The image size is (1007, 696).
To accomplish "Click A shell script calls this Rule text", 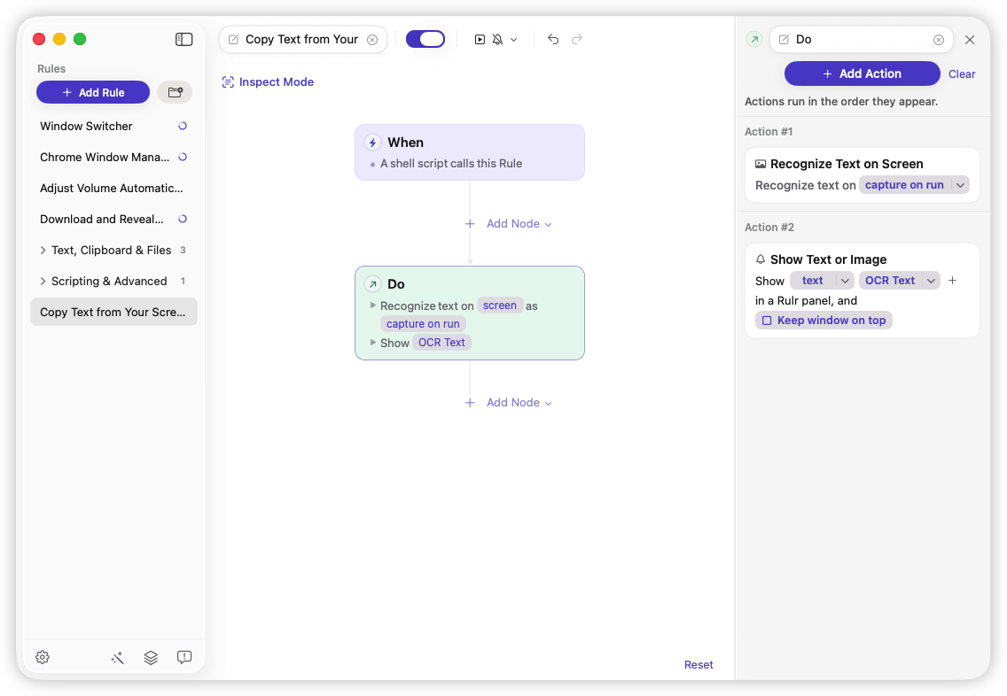I will (x=451, y=164).
